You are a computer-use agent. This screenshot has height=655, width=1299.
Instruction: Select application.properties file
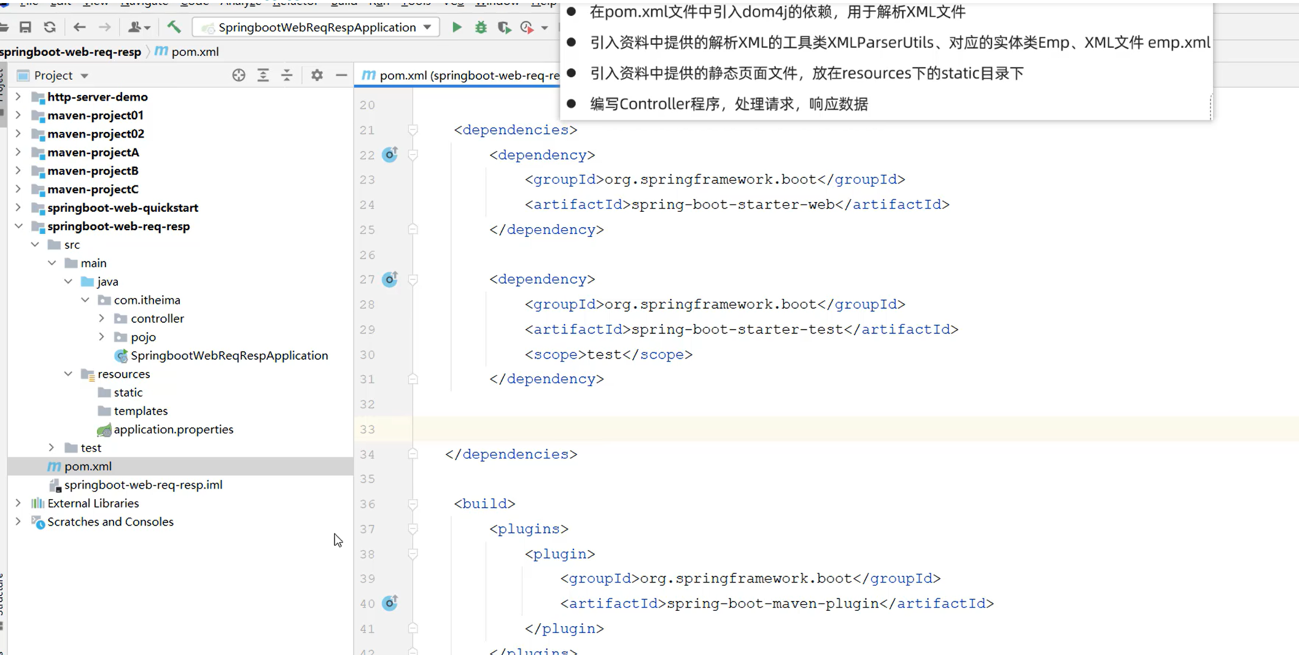(174, 429)
